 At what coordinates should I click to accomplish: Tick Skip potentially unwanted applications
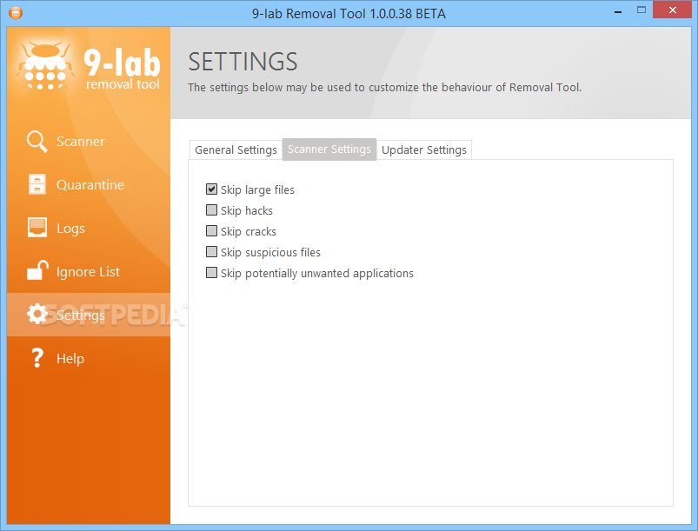(x=211, y=272)
